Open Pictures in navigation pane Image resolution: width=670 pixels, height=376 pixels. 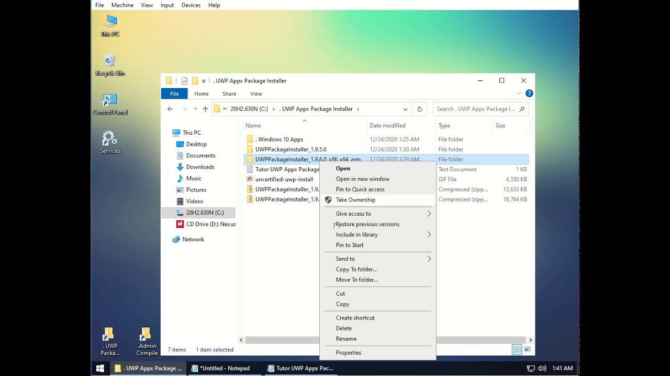pyautogui.click(x=196, y=190)
